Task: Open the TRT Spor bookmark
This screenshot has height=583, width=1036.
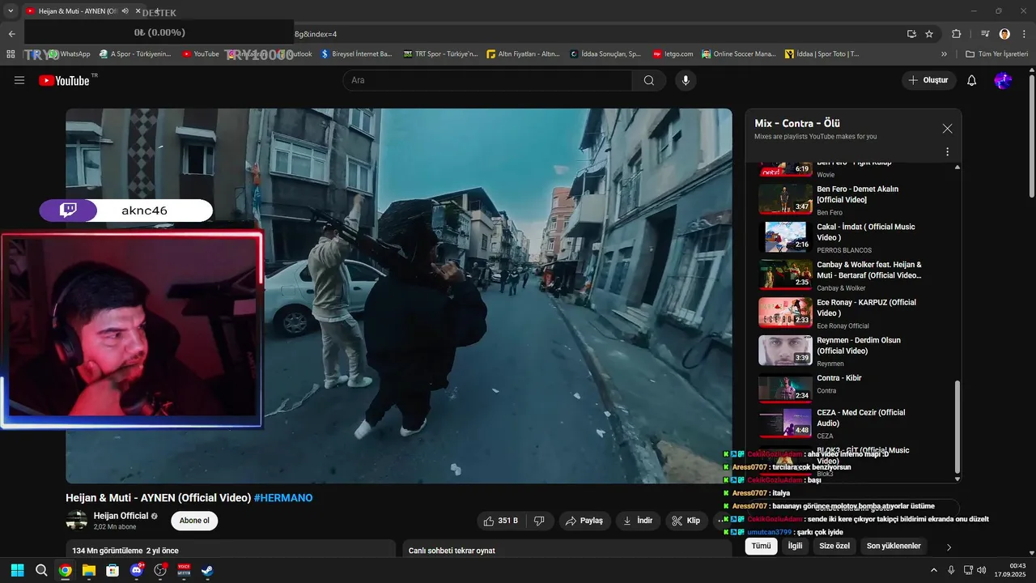Action: click(x=440, y=54)
